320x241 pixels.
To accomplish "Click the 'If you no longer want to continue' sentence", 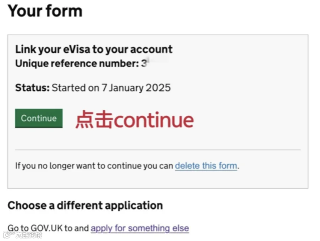I will pos(94,166).
